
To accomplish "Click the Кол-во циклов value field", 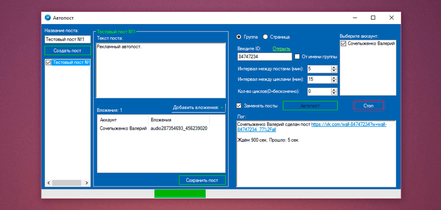I will [320, 91].
